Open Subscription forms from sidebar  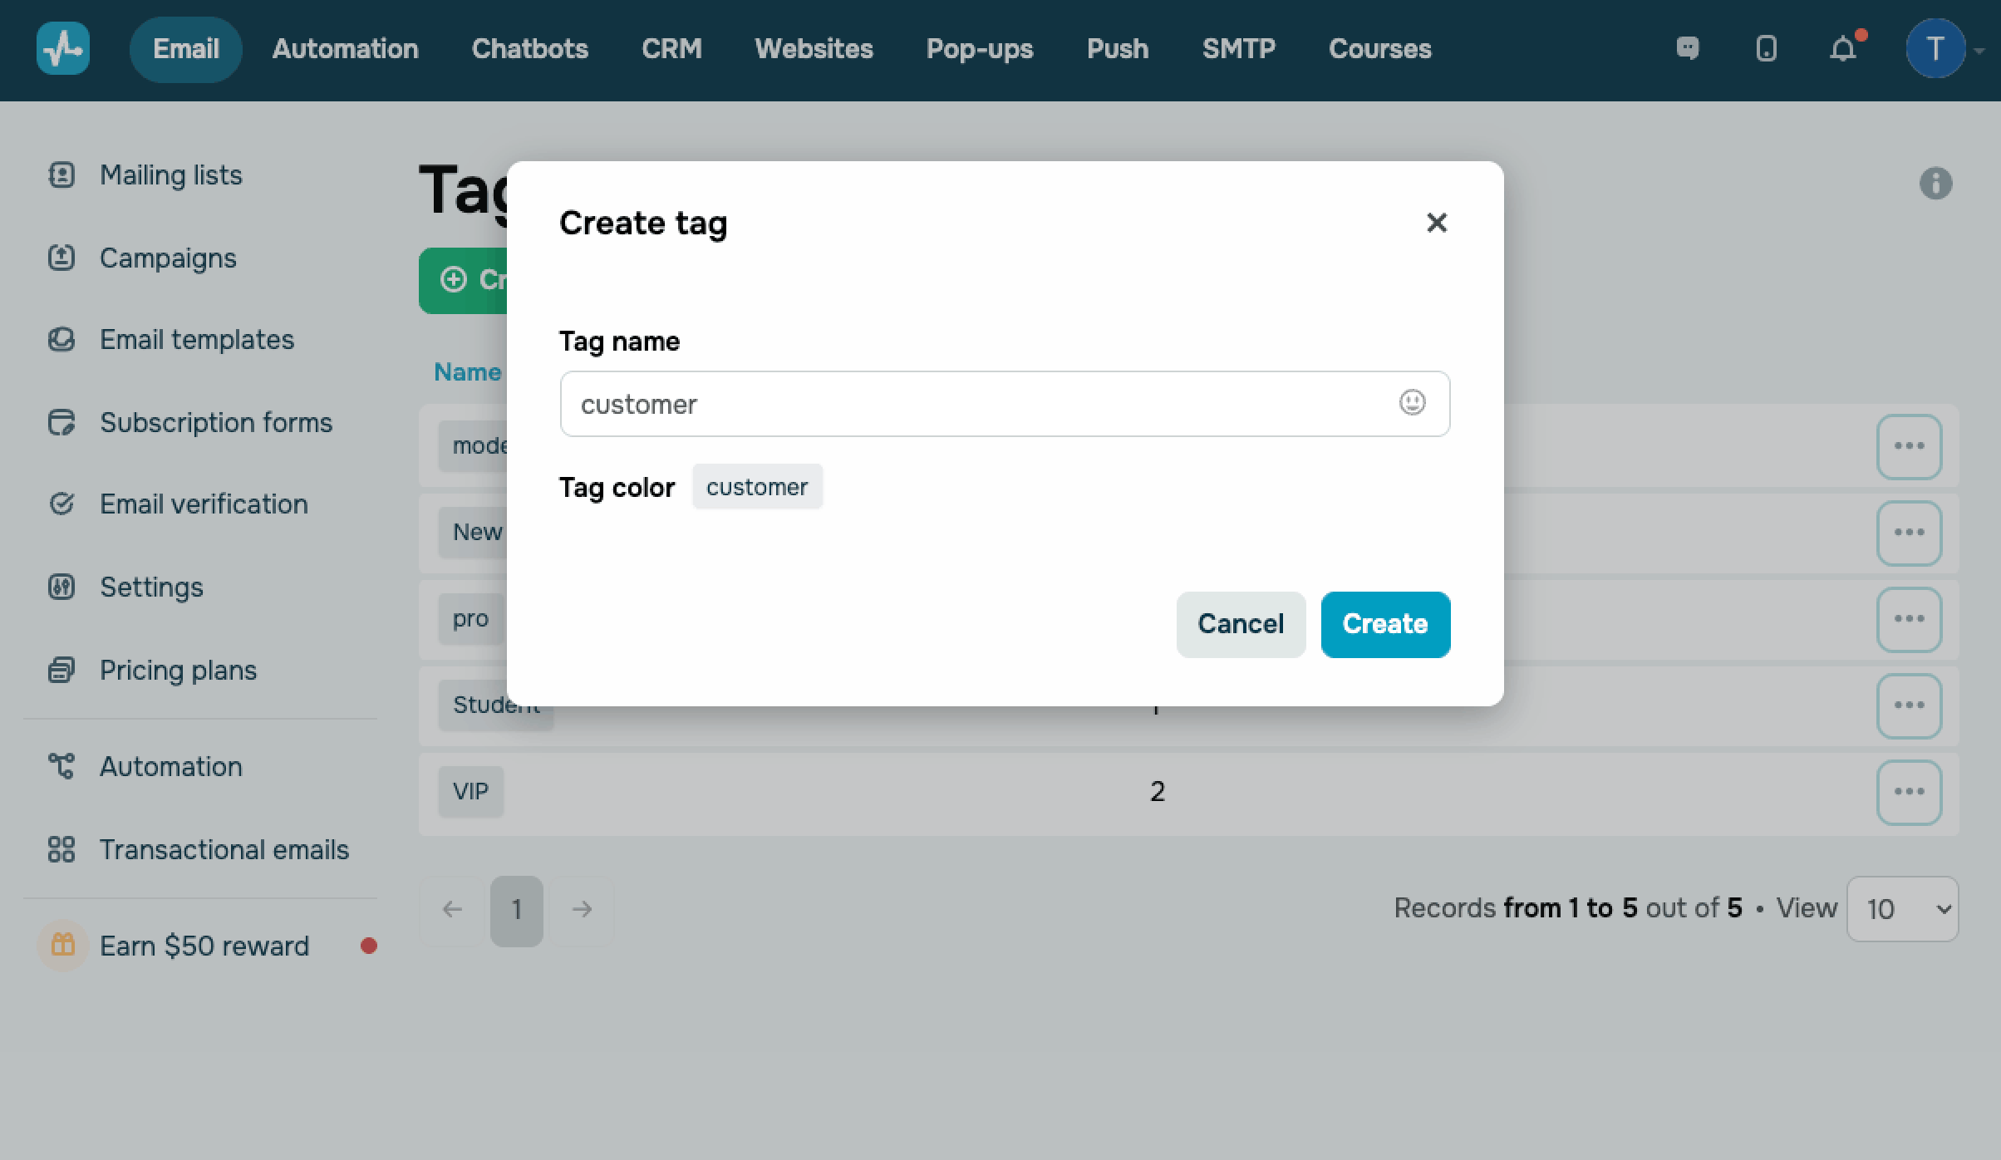[216, 423]
